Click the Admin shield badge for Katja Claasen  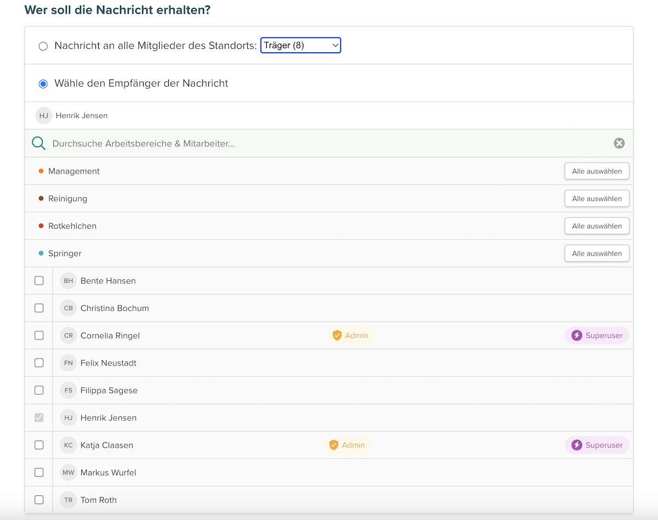[347, 445]
